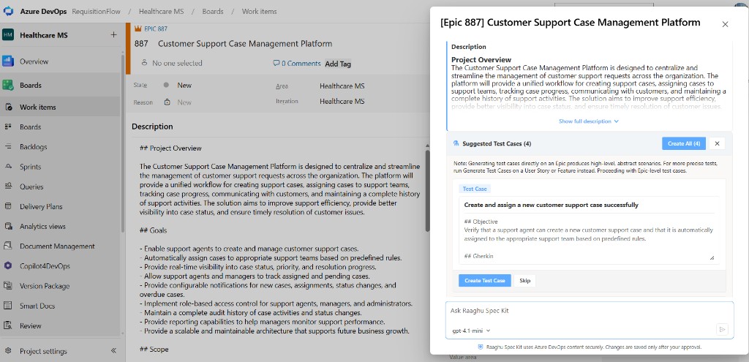The image size is (749, 362).
Task: Click the ## Objective text in test case
Action: [481, 222]
